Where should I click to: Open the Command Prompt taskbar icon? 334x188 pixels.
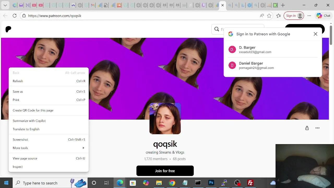point(198,183)
